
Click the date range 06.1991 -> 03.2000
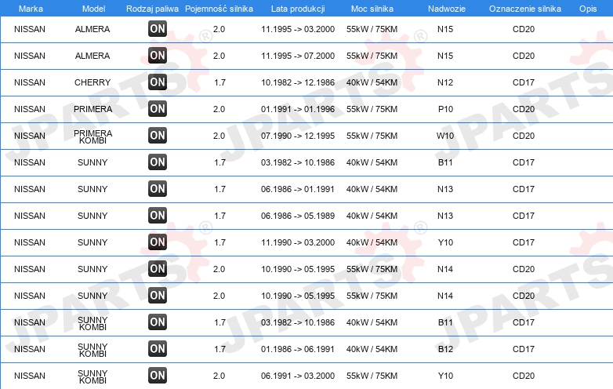(298, 376)
